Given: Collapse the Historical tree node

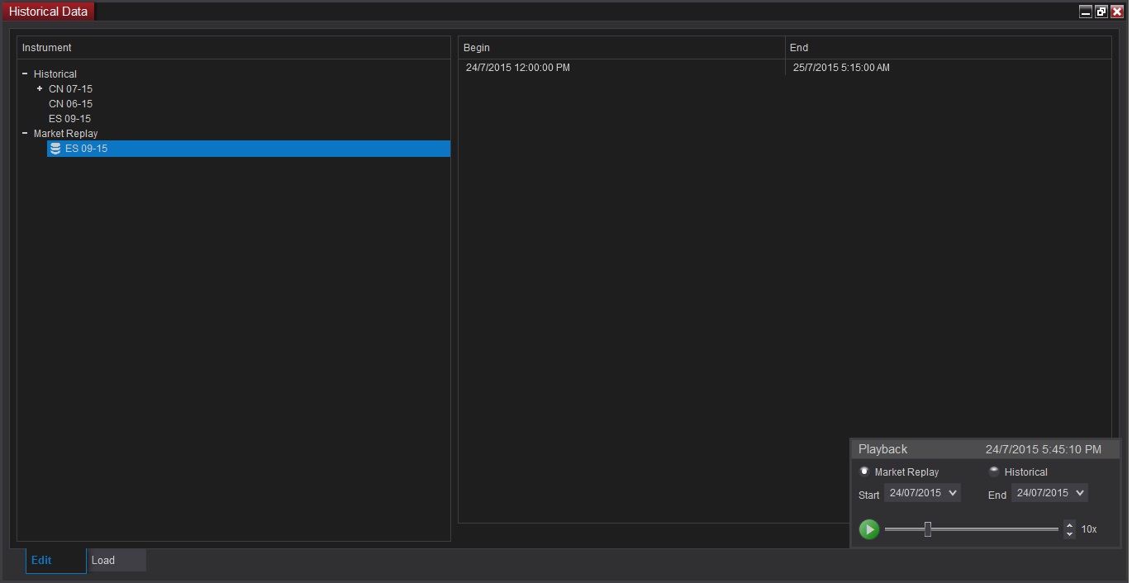Looking at the screenshot, I should click(x=25, y=73).
